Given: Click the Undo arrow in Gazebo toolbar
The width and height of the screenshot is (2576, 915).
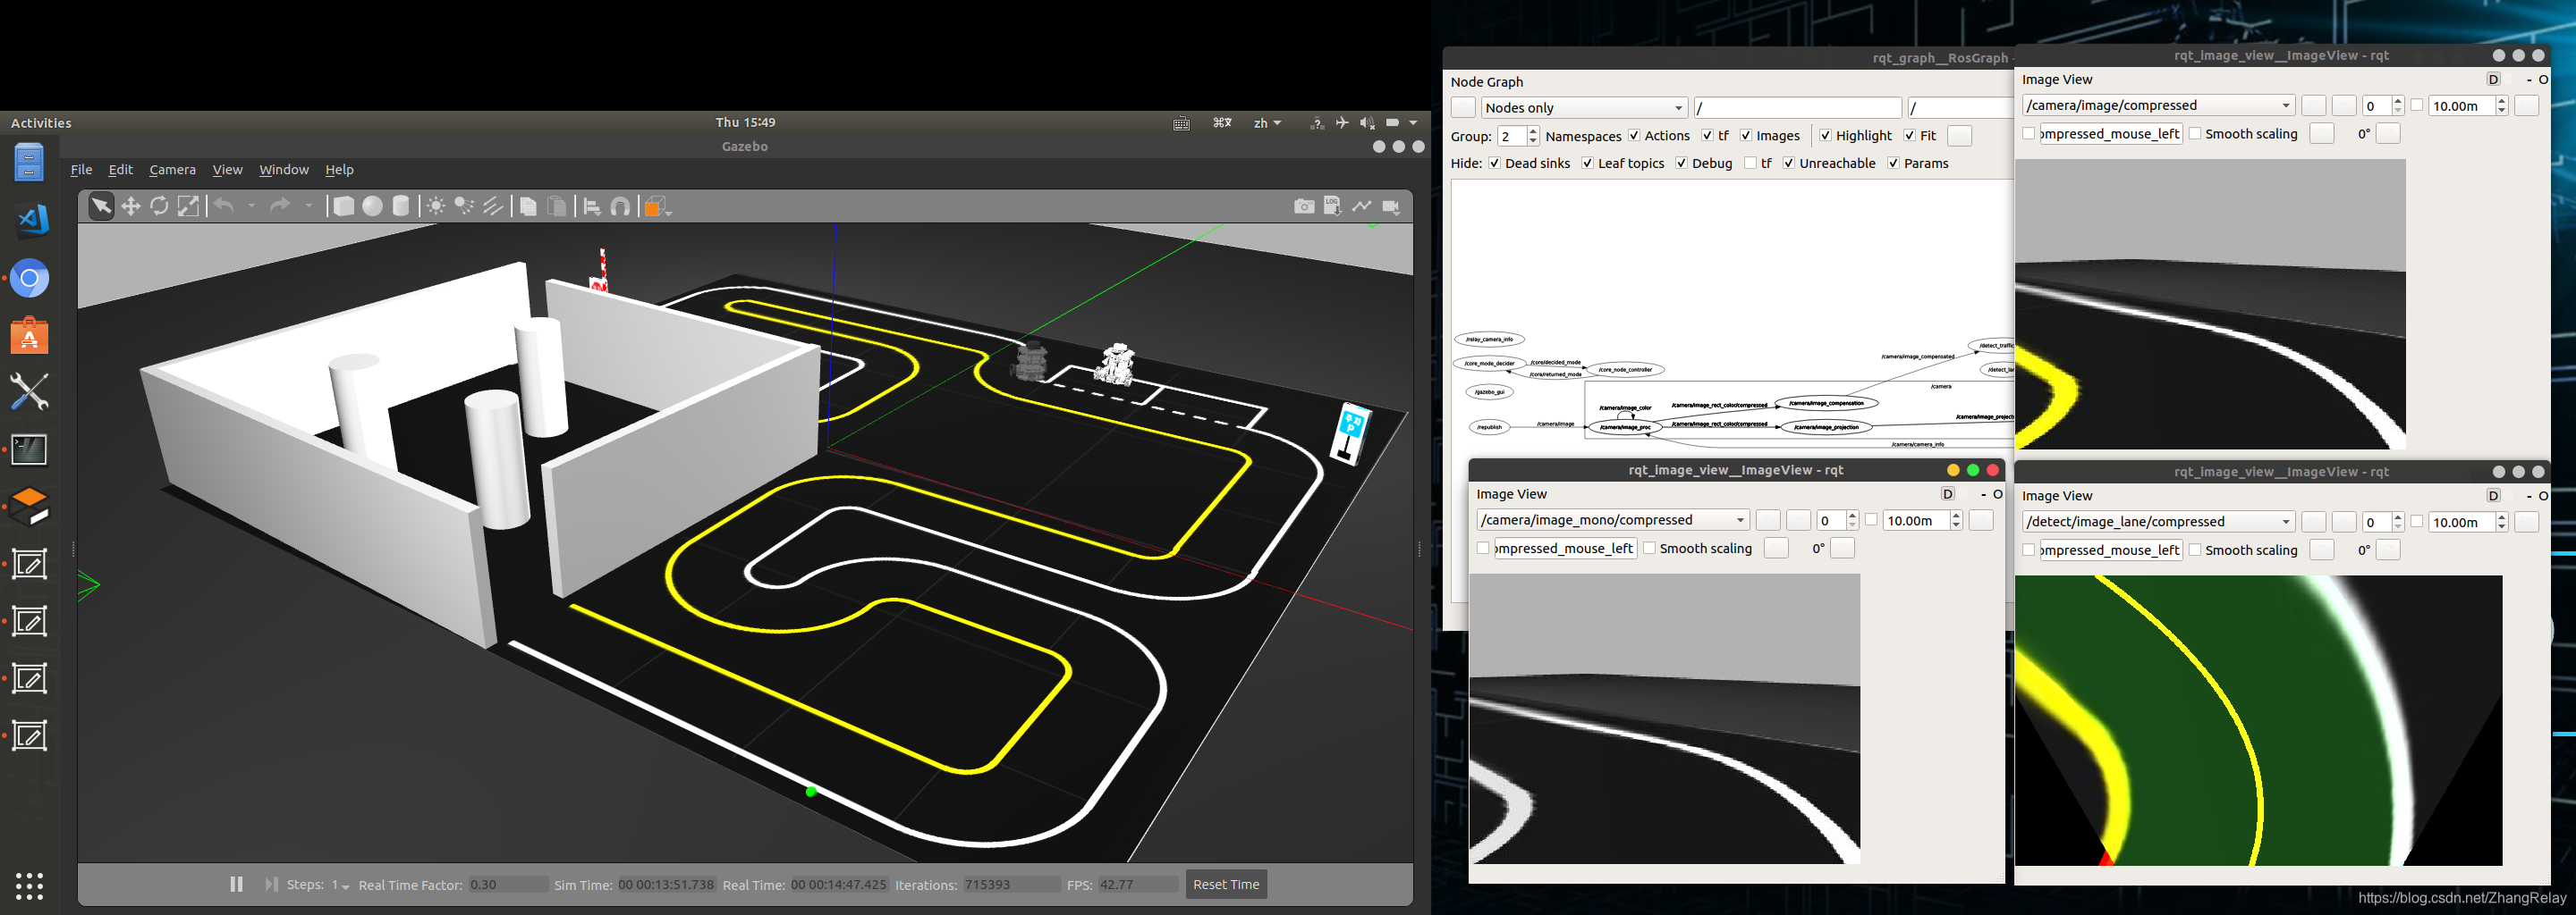Looking at the screenshot, I should [x=224, y=206].
